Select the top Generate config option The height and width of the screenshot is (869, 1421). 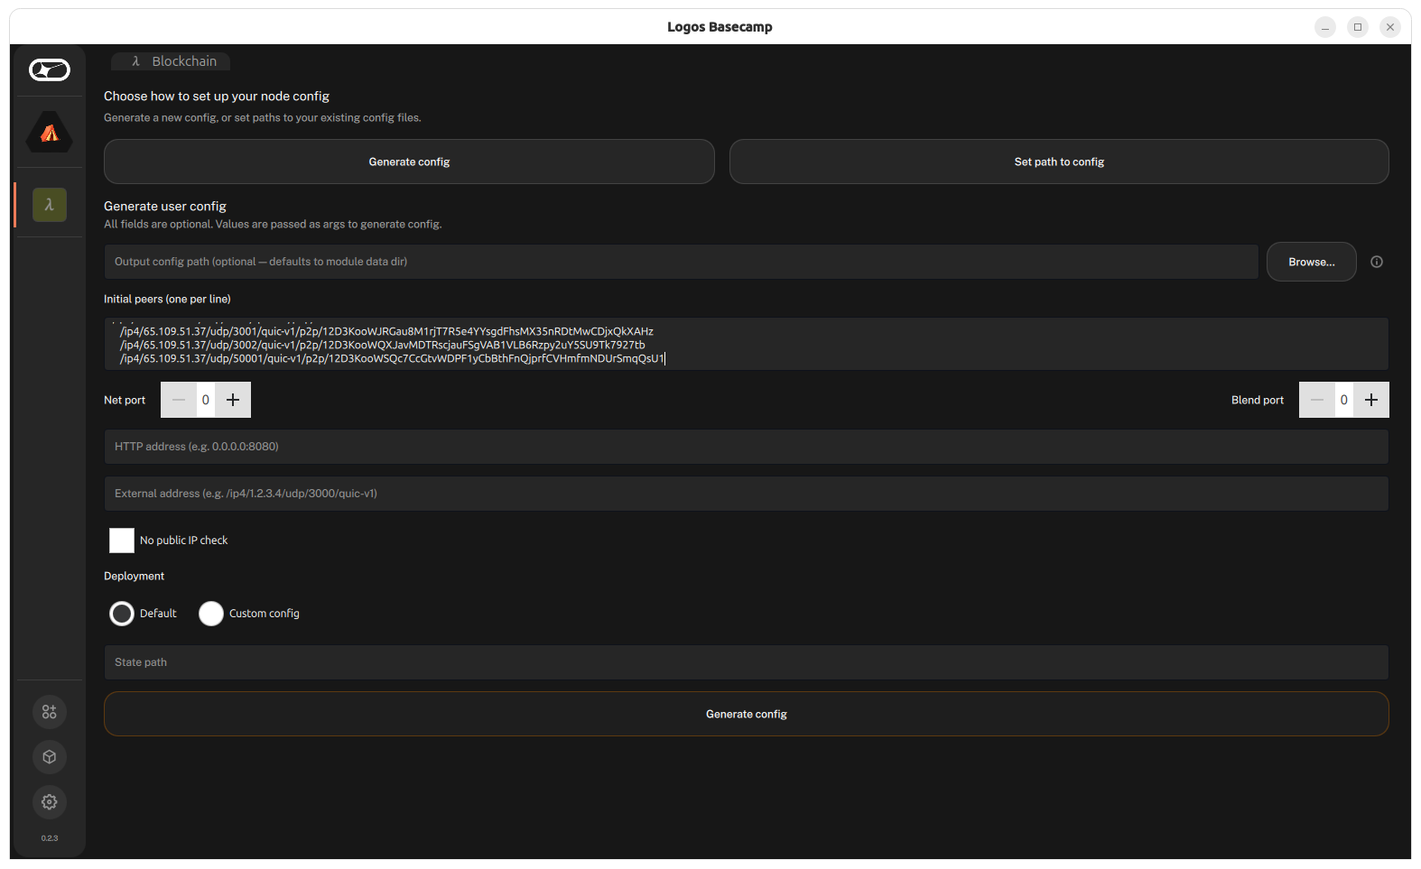409,162
